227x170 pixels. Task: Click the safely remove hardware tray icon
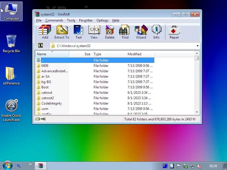[185, 166]
